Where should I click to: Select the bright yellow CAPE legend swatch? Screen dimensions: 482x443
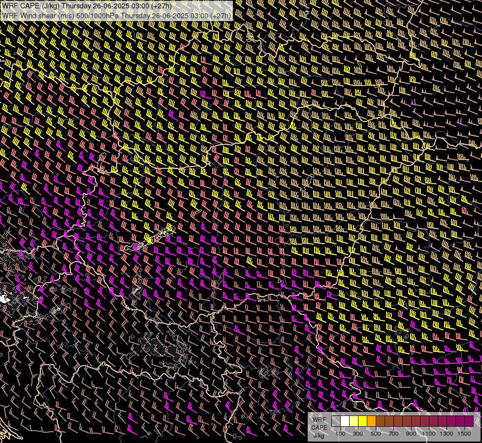(x=362, y=421)
